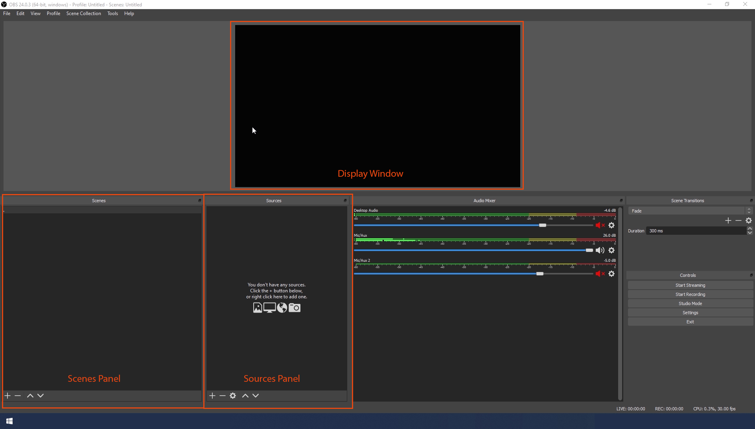Image resolution: width=755 pixels, height=429 pixels.
Task: Undock the Audio Mixer panel
Action: click(x=621, y=200)
